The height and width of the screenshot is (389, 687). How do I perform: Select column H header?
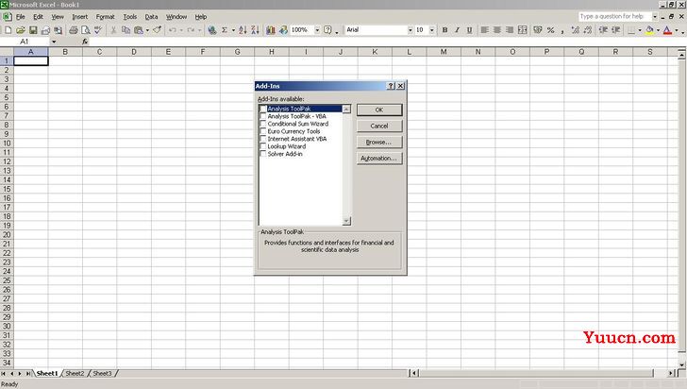[272, 52]
